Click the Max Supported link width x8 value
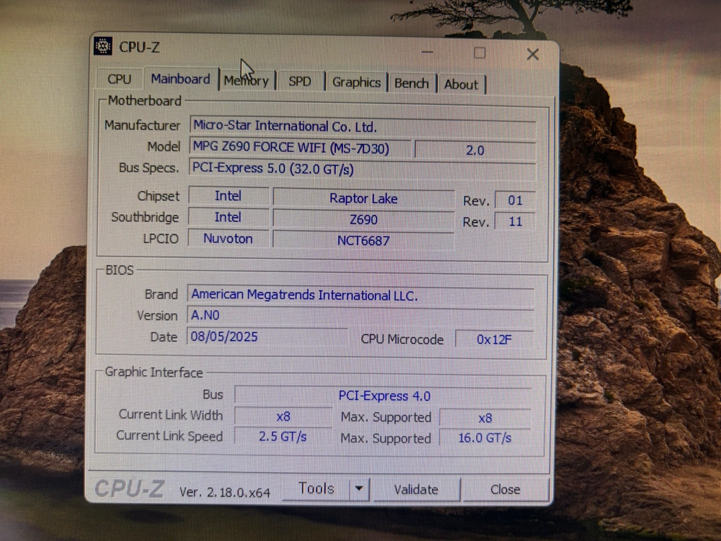Screen dimensions: 721x541 point(485,418)
